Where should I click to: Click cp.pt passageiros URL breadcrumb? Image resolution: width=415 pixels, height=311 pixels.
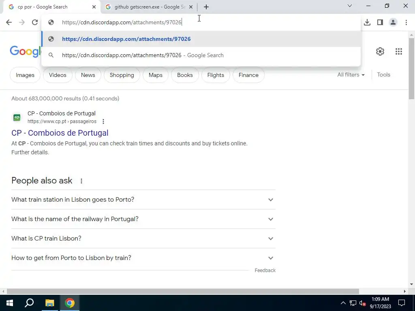tap(62, 121)
